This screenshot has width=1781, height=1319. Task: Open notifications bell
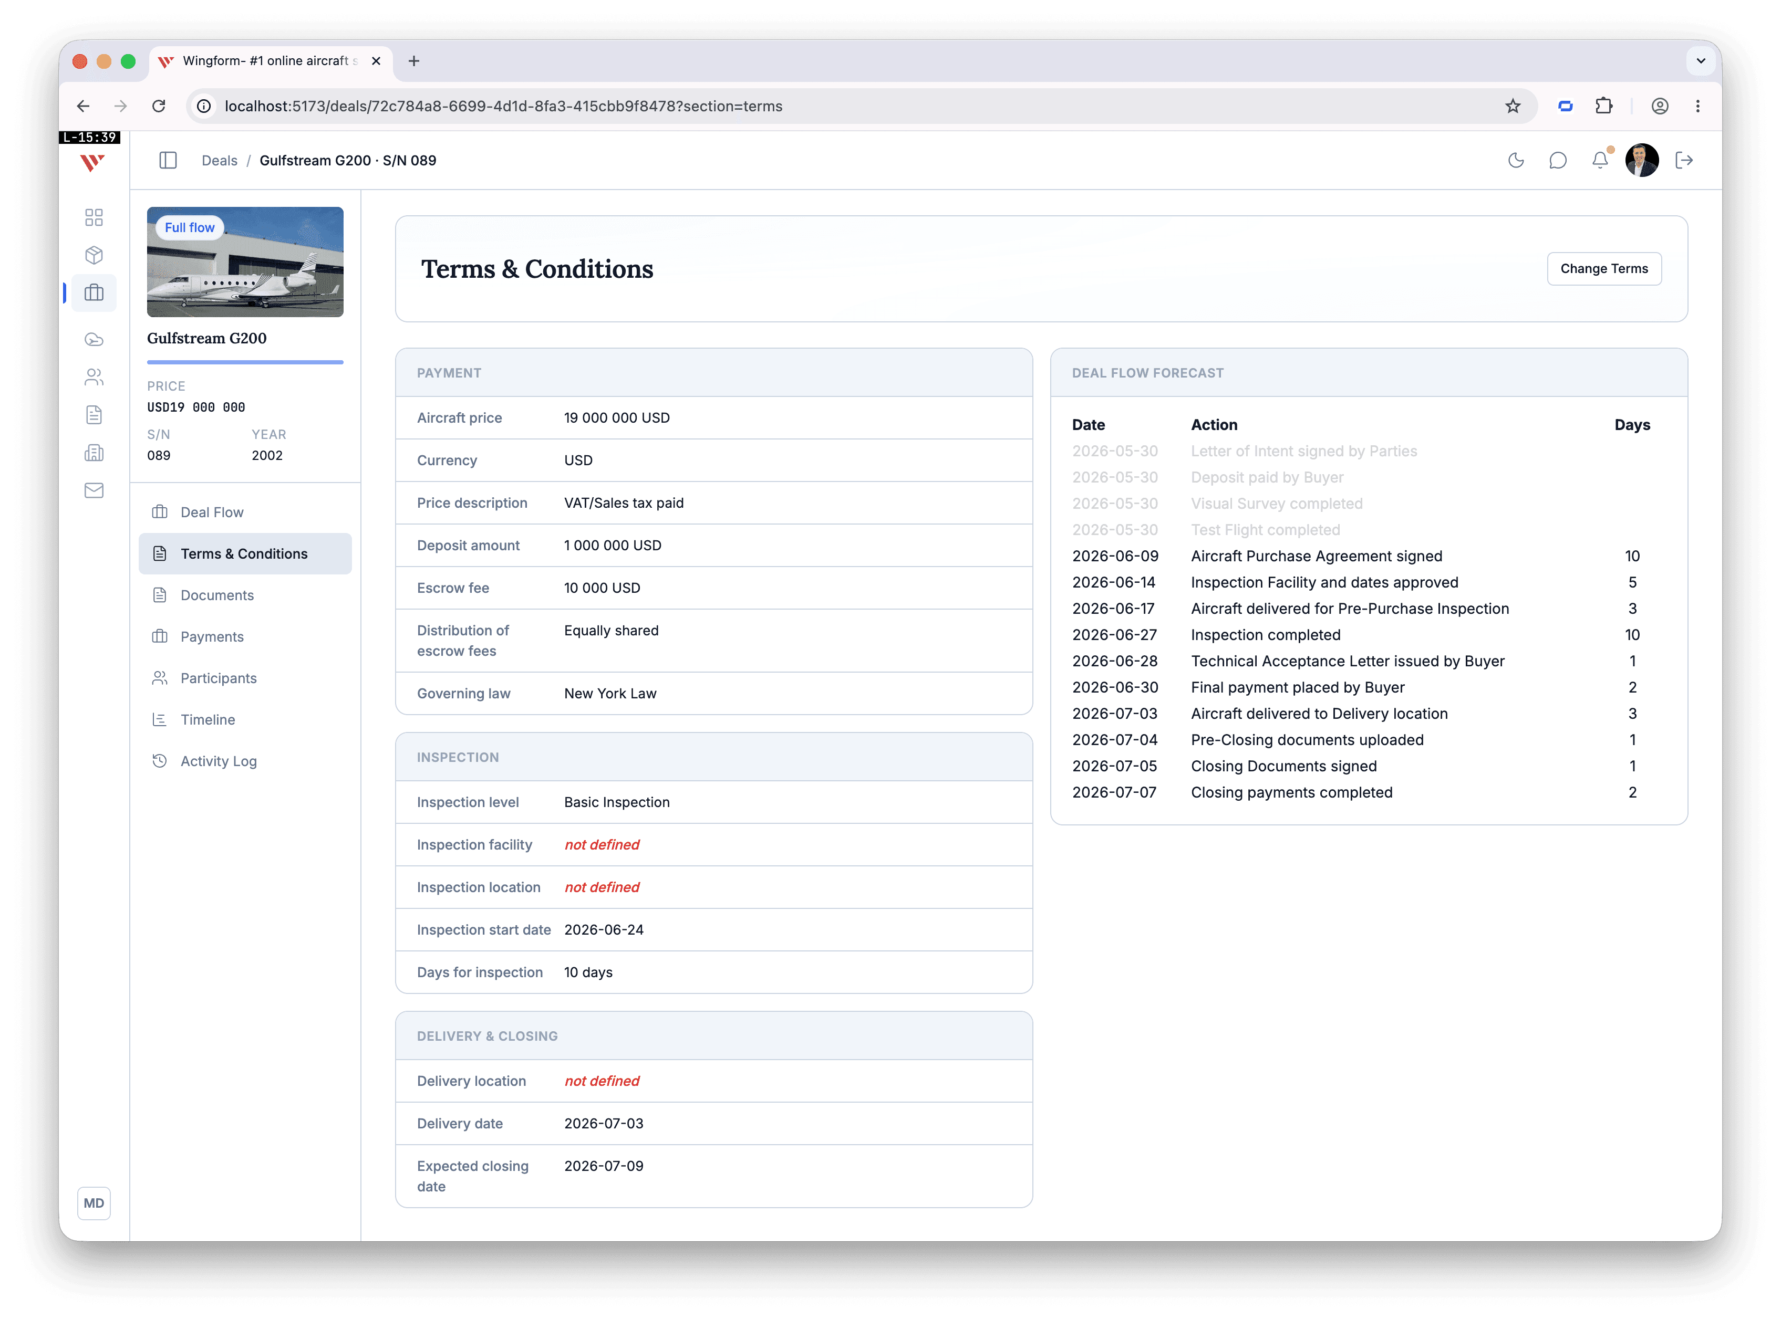coord(1600,161)
